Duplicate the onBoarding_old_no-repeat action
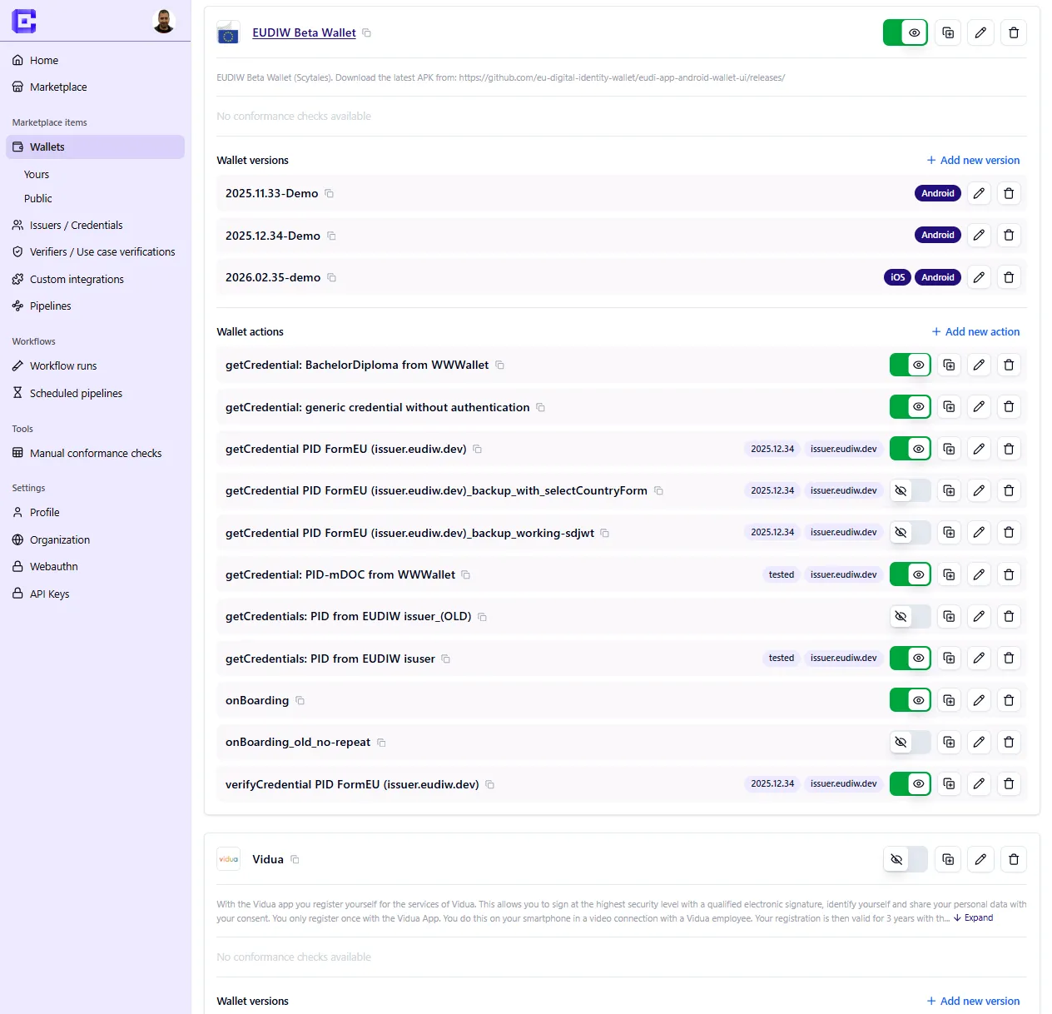1052x1014 pixels. click(949, 742)
